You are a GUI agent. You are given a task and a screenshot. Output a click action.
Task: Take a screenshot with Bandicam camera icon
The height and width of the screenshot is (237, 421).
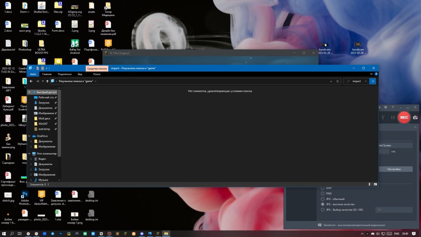pos(415,117)
